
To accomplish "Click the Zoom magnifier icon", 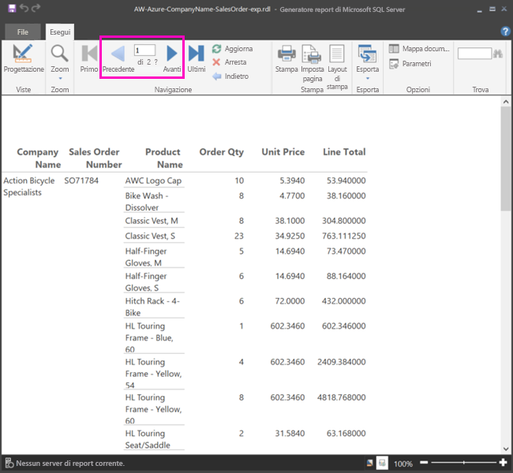I will 59,54.
